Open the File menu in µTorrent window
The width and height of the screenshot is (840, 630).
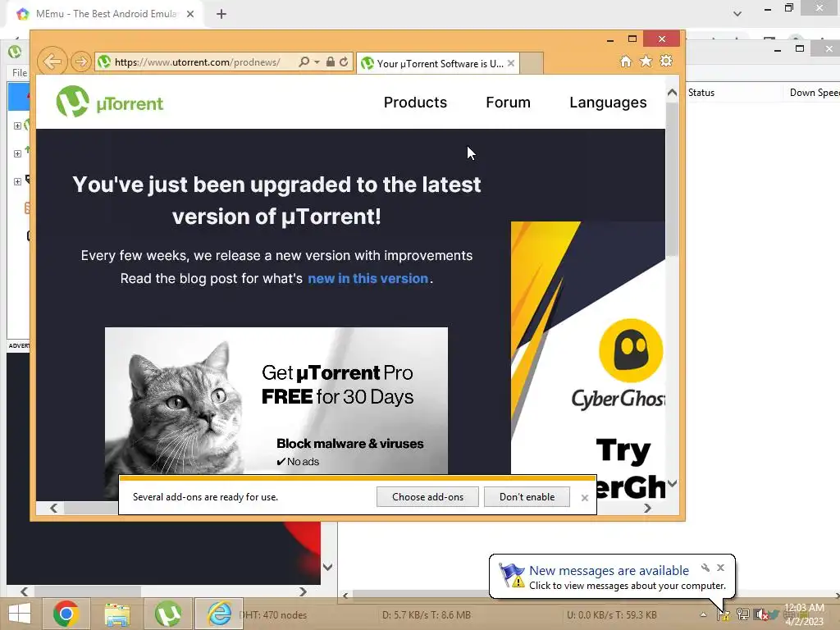pyautogui.click(x=20, y=72)
